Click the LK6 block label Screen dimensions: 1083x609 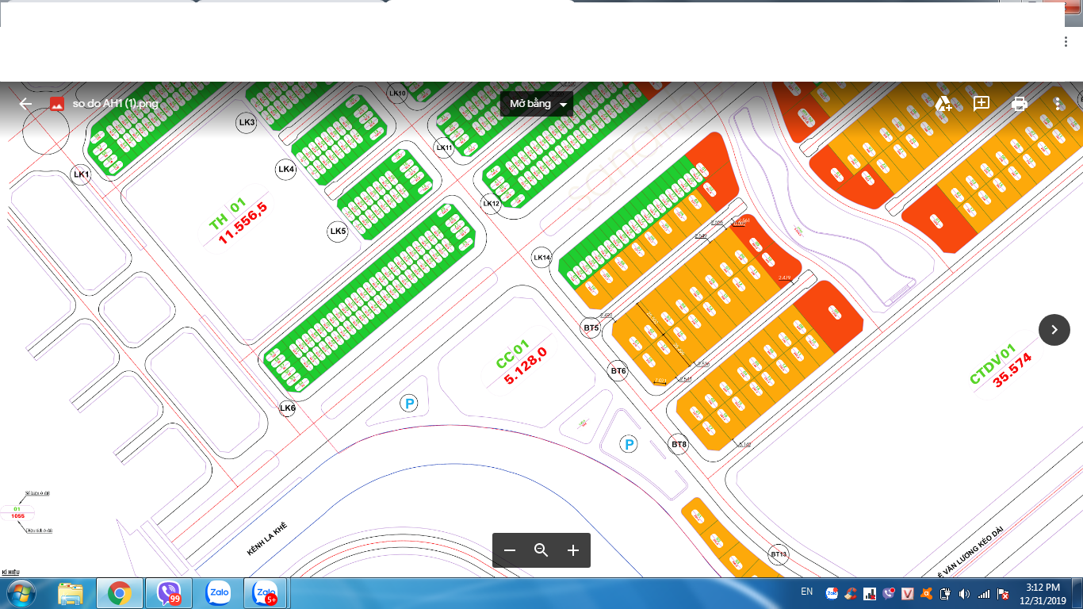[x=287, y=408]
